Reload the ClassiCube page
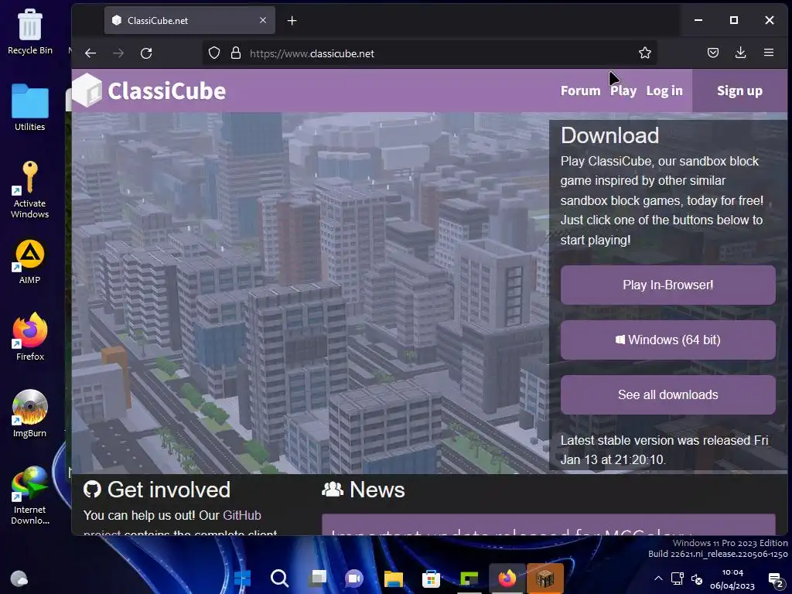 146,53
